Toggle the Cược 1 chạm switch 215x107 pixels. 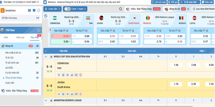coord(67,9)
